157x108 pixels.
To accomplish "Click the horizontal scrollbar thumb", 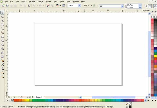I will click(114, 97).
